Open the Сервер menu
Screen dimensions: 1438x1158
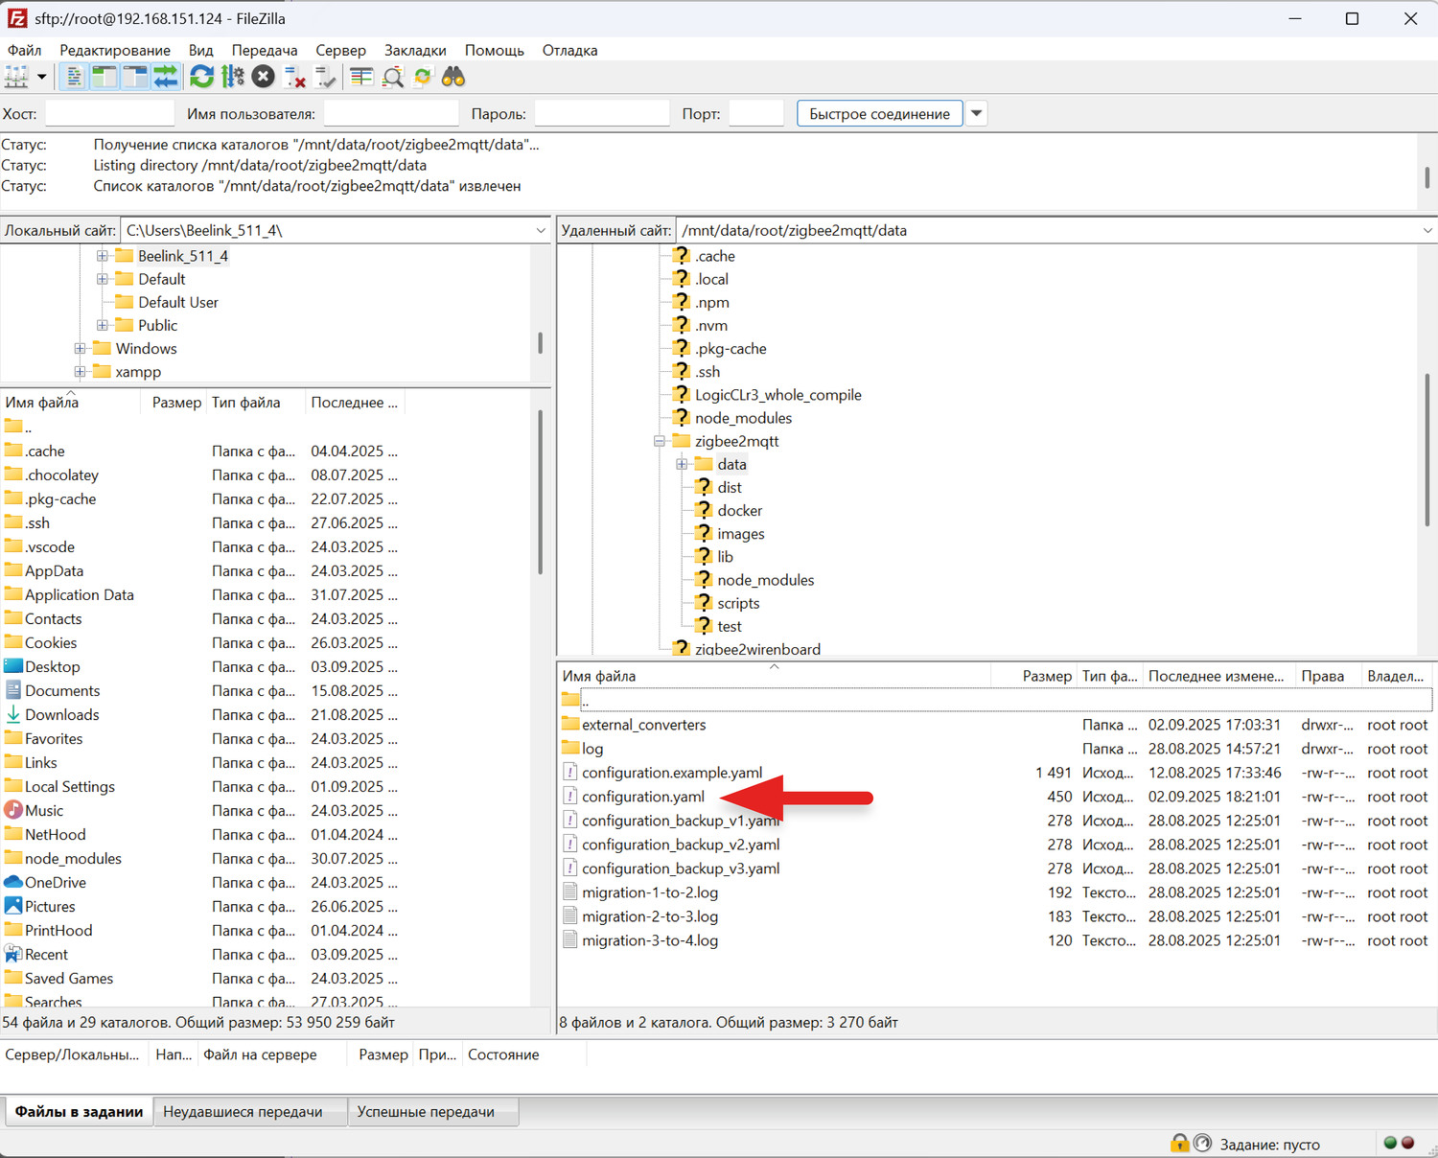point(340,50)
